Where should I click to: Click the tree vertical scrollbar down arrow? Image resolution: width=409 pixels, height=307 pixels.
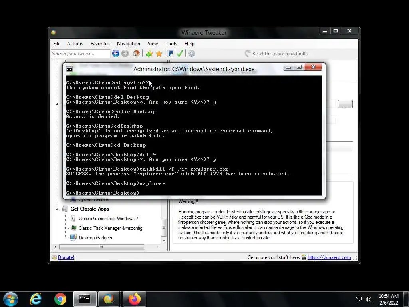[x=164, y=240]
